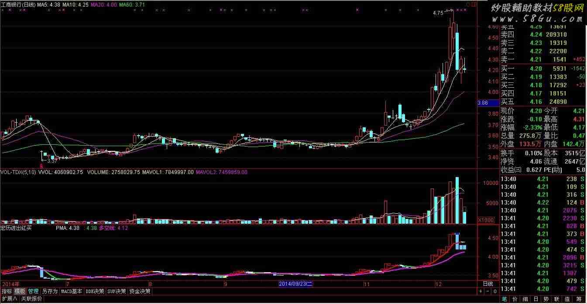The width and height of the screenshot is (587, 304).
Task: Select the 值 tab in the quote panel
Action: click(568, 299)
